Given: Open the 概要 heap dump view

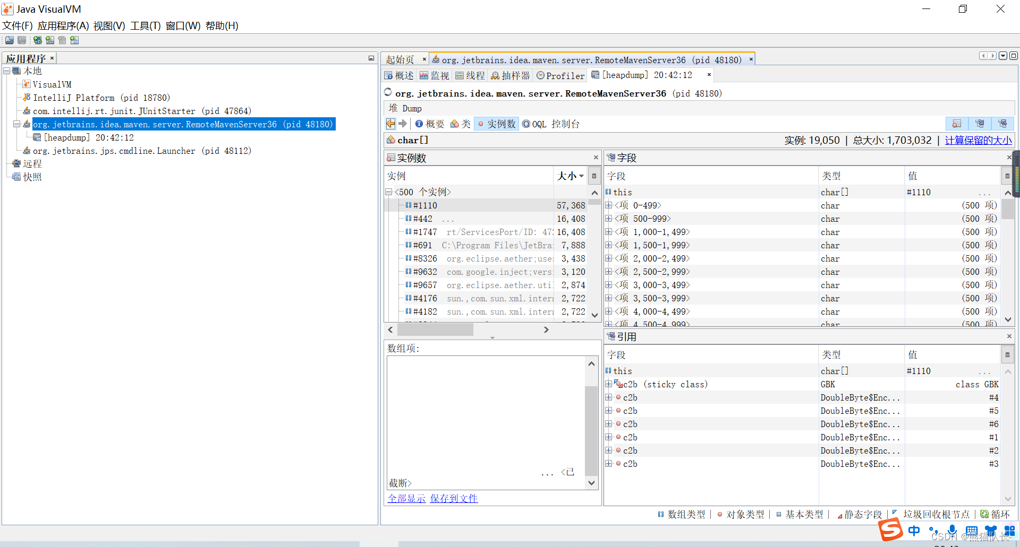Looking at the screenshot, I should tap(430, 124).
